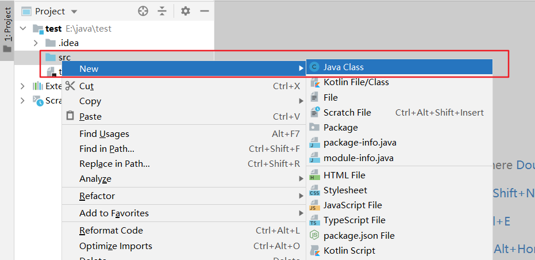Select Stylesheet in submenu
The image size is (535, 260).
(399, 190)
